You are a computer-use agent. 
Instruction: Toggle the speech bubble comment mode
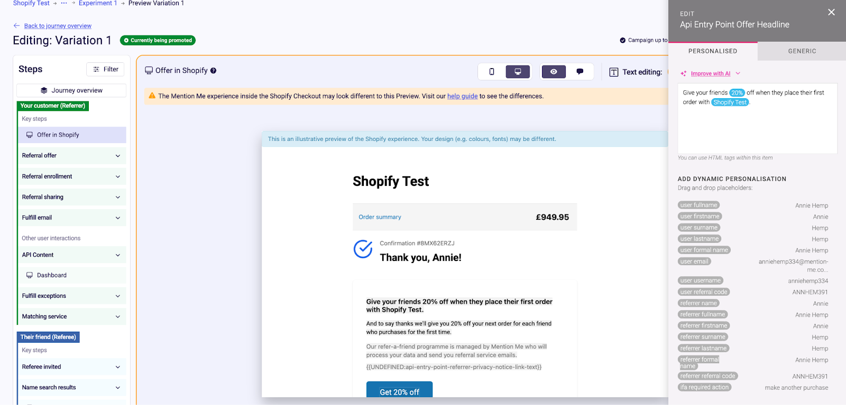coord(580,72)
